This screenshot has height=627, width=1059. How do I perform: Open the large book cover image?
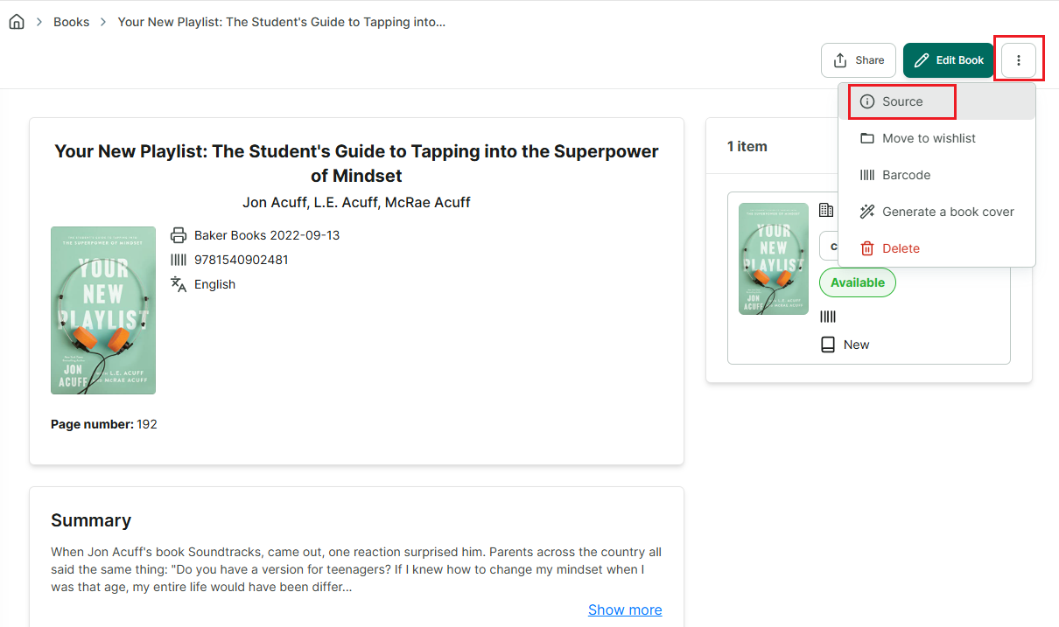[103, 310]
